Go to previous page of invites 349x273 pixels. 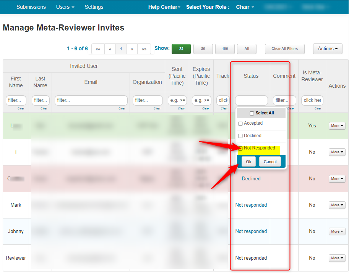coord(110,49)
